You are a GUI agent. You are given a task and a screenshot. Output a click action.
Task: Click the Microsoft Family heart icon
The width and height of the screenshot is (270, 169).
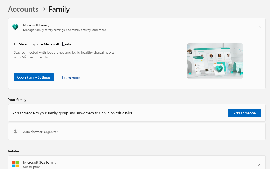click(15, 27)
